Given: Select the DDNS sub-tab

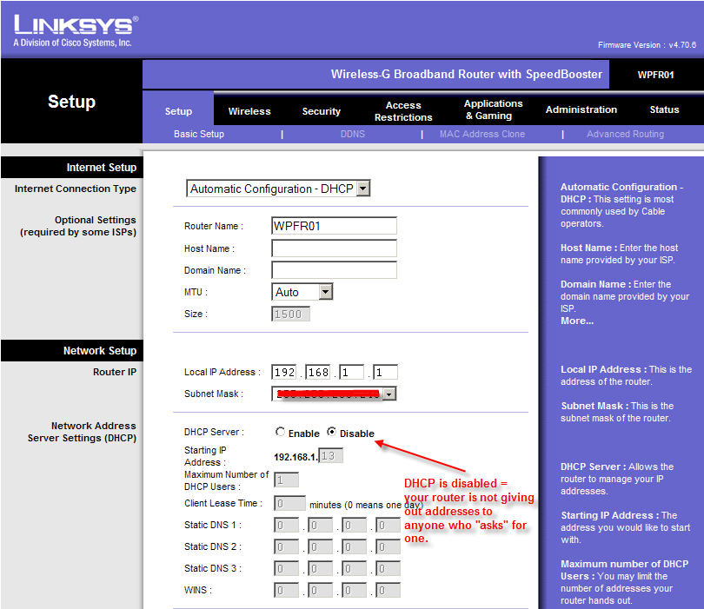Looking at the screenshot, I should point(353,134).
